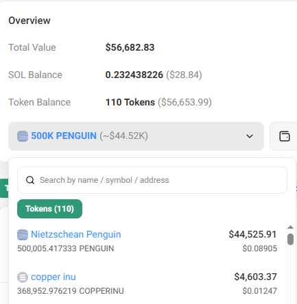Select the $44,525.91 value text
This screenshot has width=297, height=304.
[x=252, y=234]
